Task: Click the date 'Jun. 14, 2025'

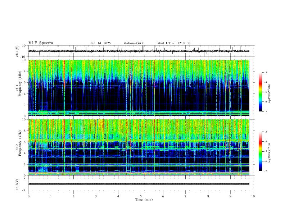Action: click(100, 43)
